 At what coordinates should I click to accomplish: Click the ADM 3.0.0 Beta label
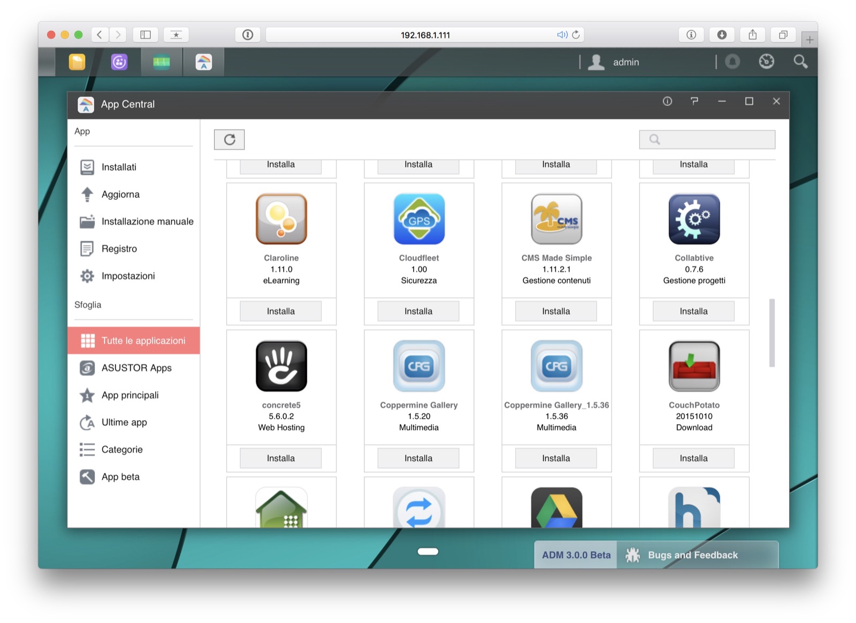click(x=576, y=555)
